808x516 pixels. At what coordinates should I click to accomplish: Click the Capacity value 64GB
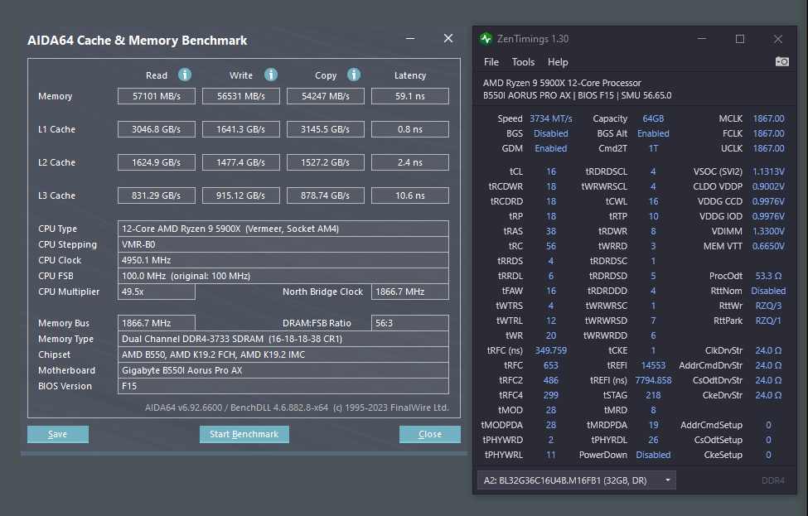pos(653,118)
